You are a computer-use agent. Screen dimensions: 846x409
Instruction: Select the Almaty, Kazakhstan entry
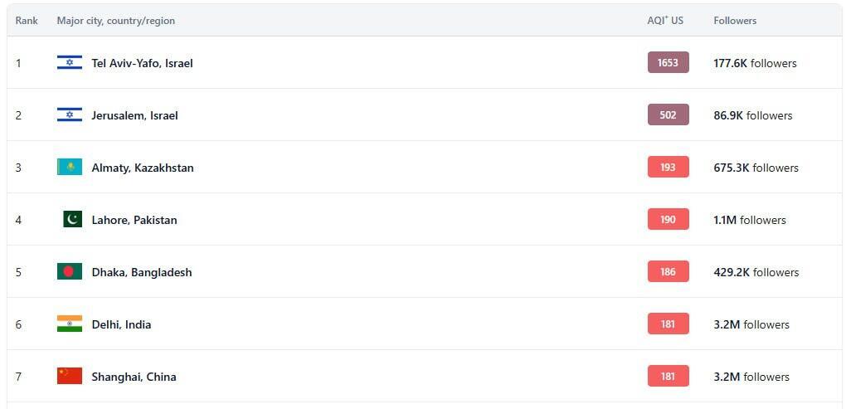(143, 168)
